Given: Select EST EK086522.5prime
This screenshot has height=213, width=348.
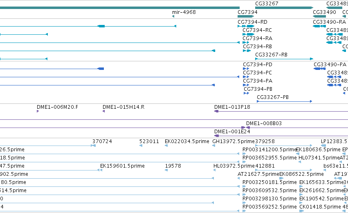Looking at the screenshot, I should [x=301, y=175].
